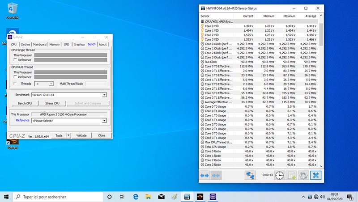358x202 pixels.
Task: Switch to SPD tab
Action: (x=66, y=44)
